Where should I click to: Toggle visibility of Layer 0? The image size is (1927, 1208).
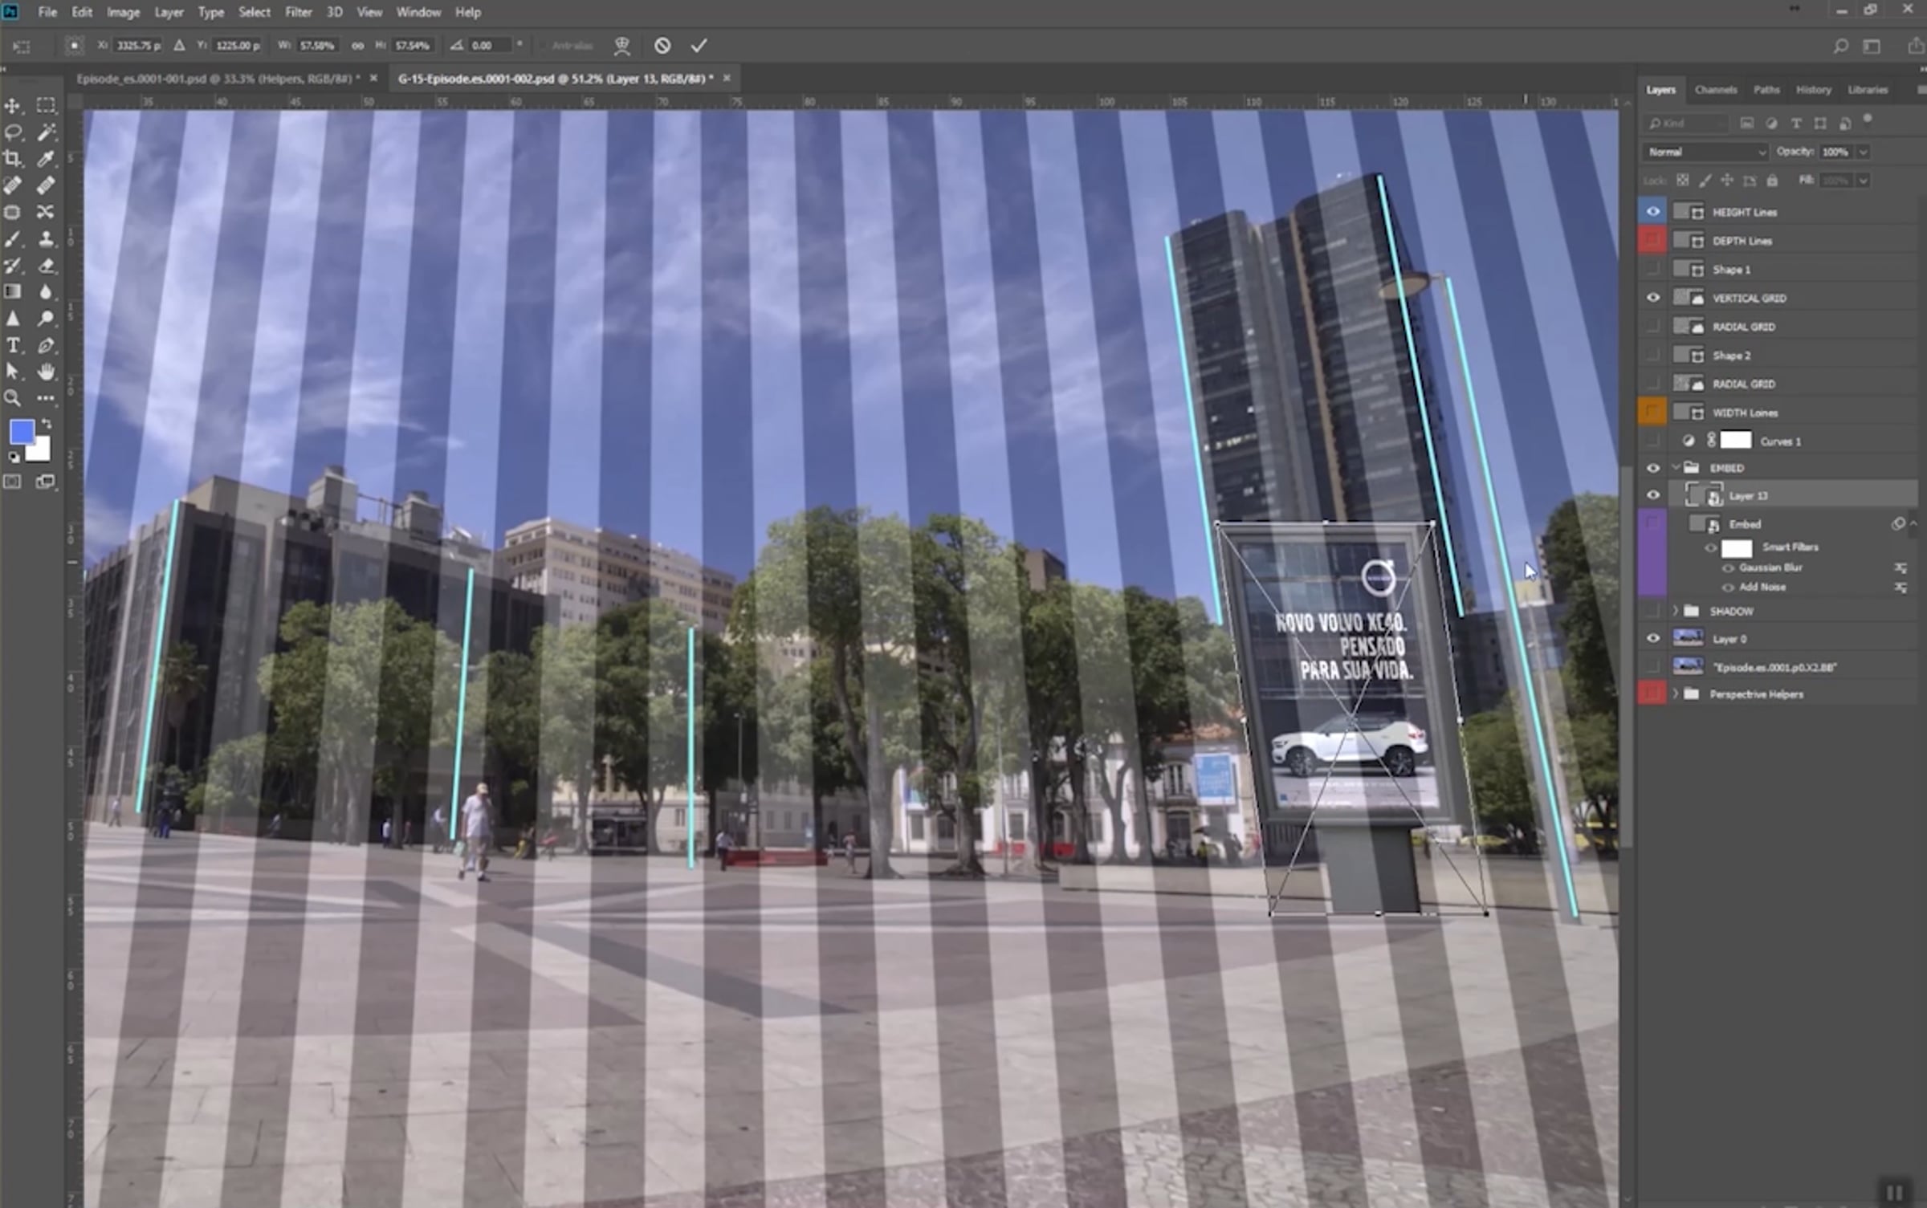pyautogui.click(x=1652, y=639)
